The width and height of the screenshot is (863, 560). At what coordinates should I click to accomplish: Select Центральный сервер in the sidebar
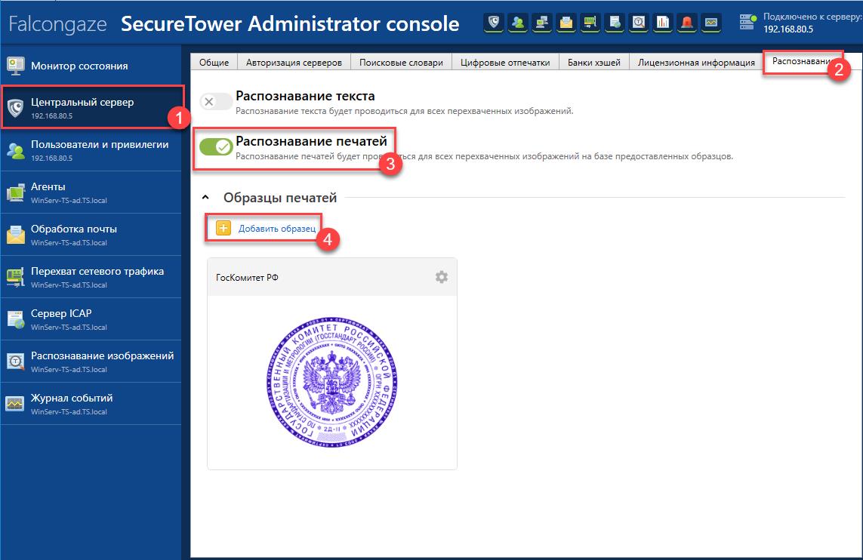91,107
